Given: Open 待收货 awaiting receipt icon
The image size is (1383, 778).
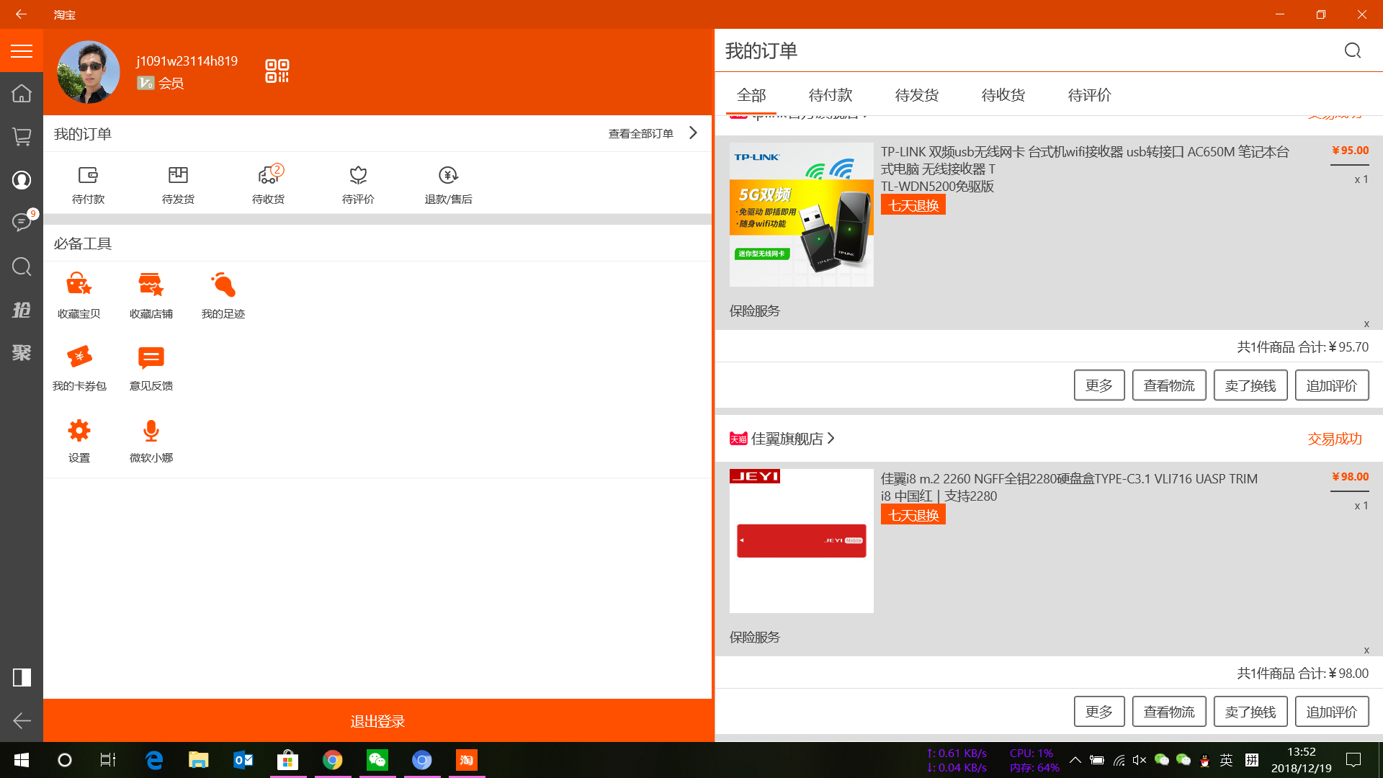Looking at the screenshot, I should 268,185.
